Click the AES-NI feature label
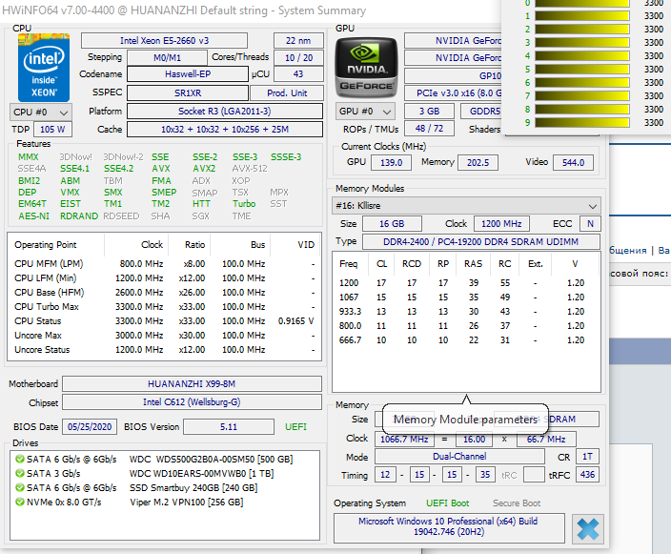The width and height of the screenshot is (671, 554). coord(33,216)
